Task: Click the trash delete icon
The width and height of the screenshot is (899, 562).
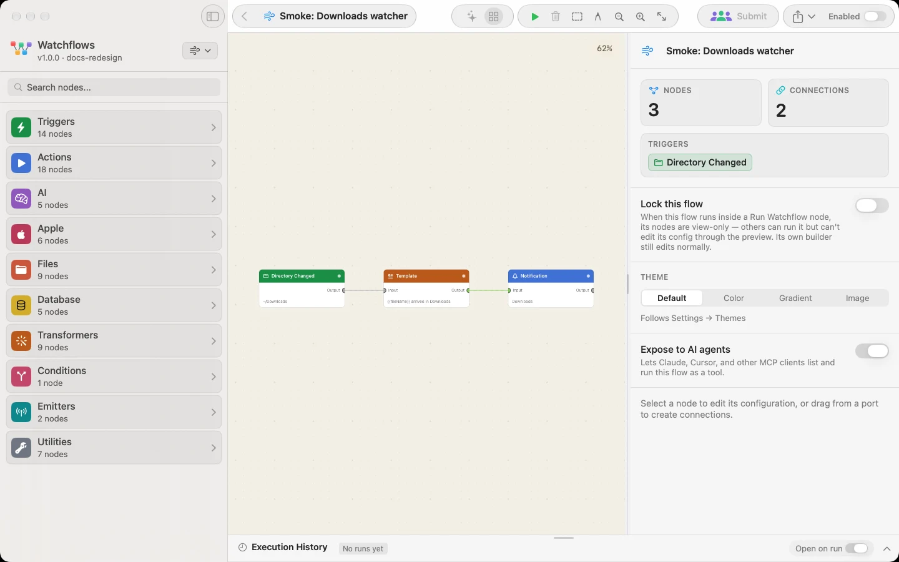Action: coord(556,17)
